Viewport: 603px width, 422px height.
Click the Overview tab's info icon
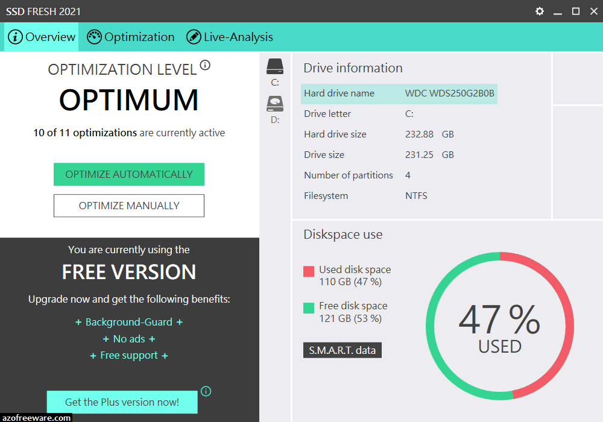[x=16, y=37]
